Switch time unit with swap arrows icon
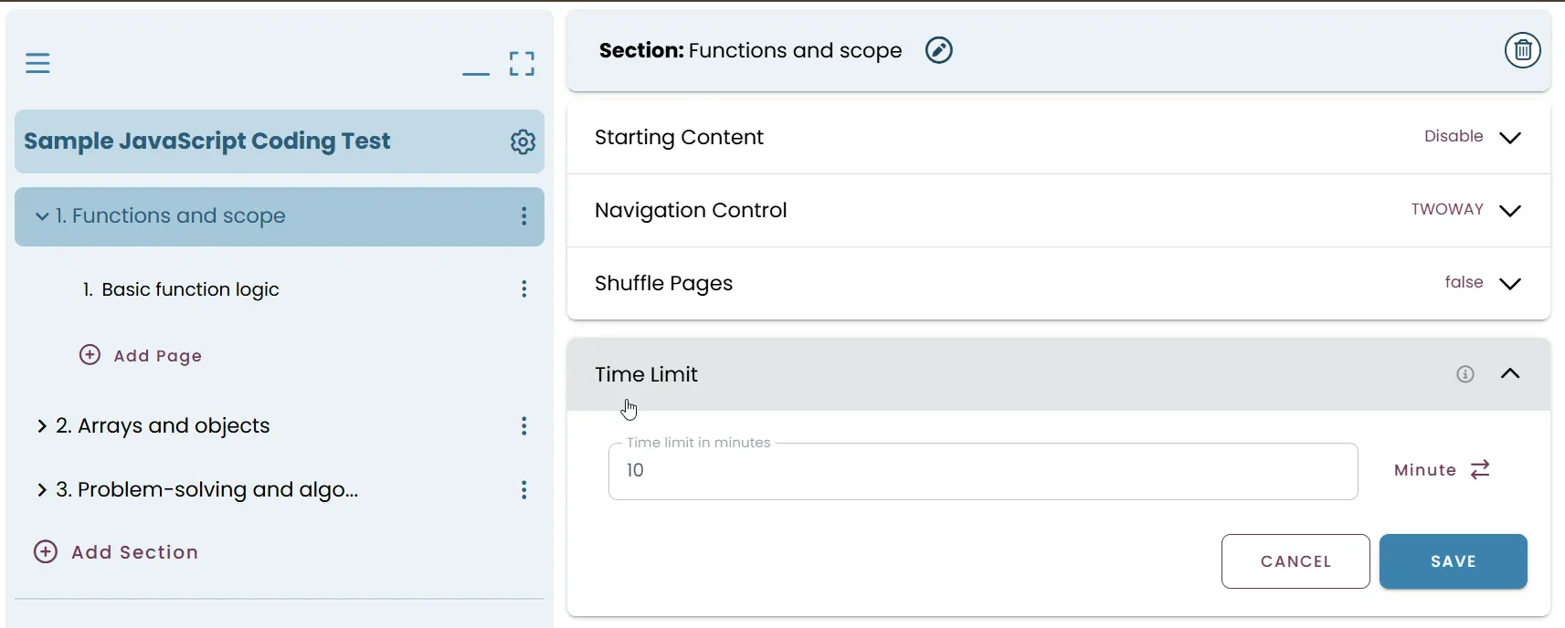 click(x=1480, y=469)
